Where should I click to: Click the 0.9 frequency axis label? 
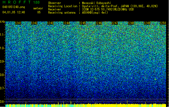pos(2,62)
